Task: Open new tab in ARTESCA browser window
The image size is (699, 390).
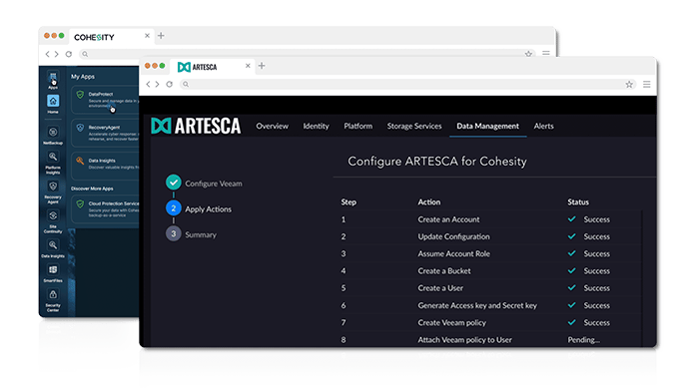Action: pos(262,66)
